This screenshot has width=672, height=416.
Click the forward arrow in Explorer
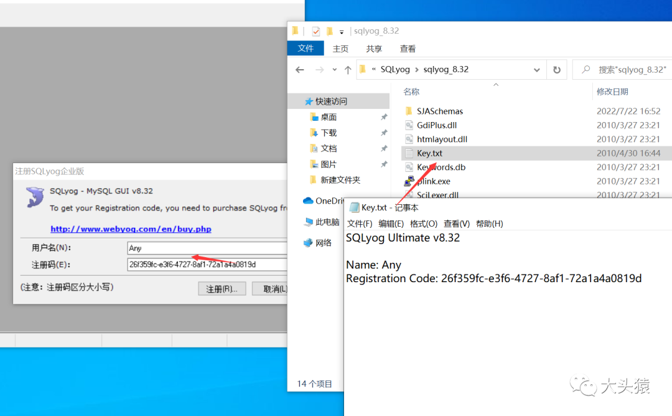[x=319, y=70]
